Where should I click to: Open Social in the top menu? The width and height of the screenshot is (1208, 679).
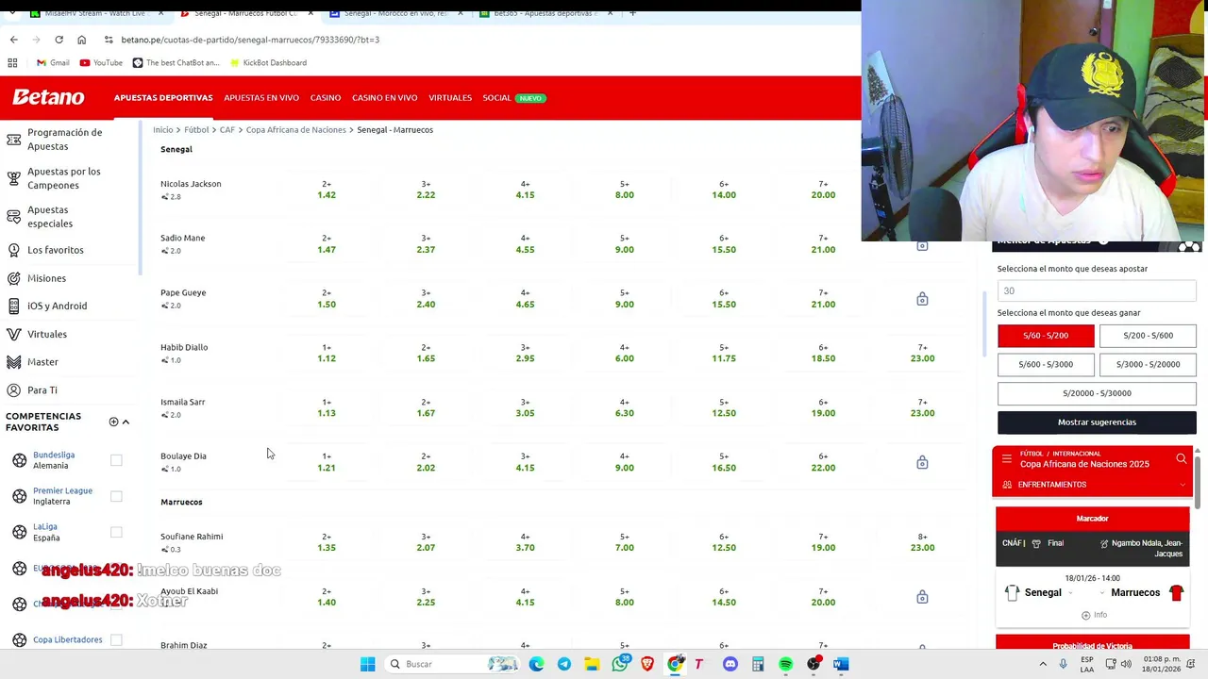coord(496,98)
